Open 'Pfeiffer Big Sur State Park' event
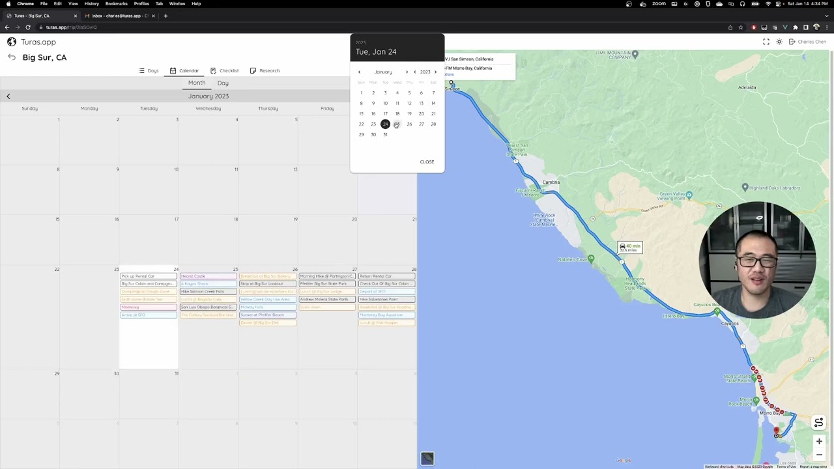Viewport: 834px width, 469px height. point(327,284)
